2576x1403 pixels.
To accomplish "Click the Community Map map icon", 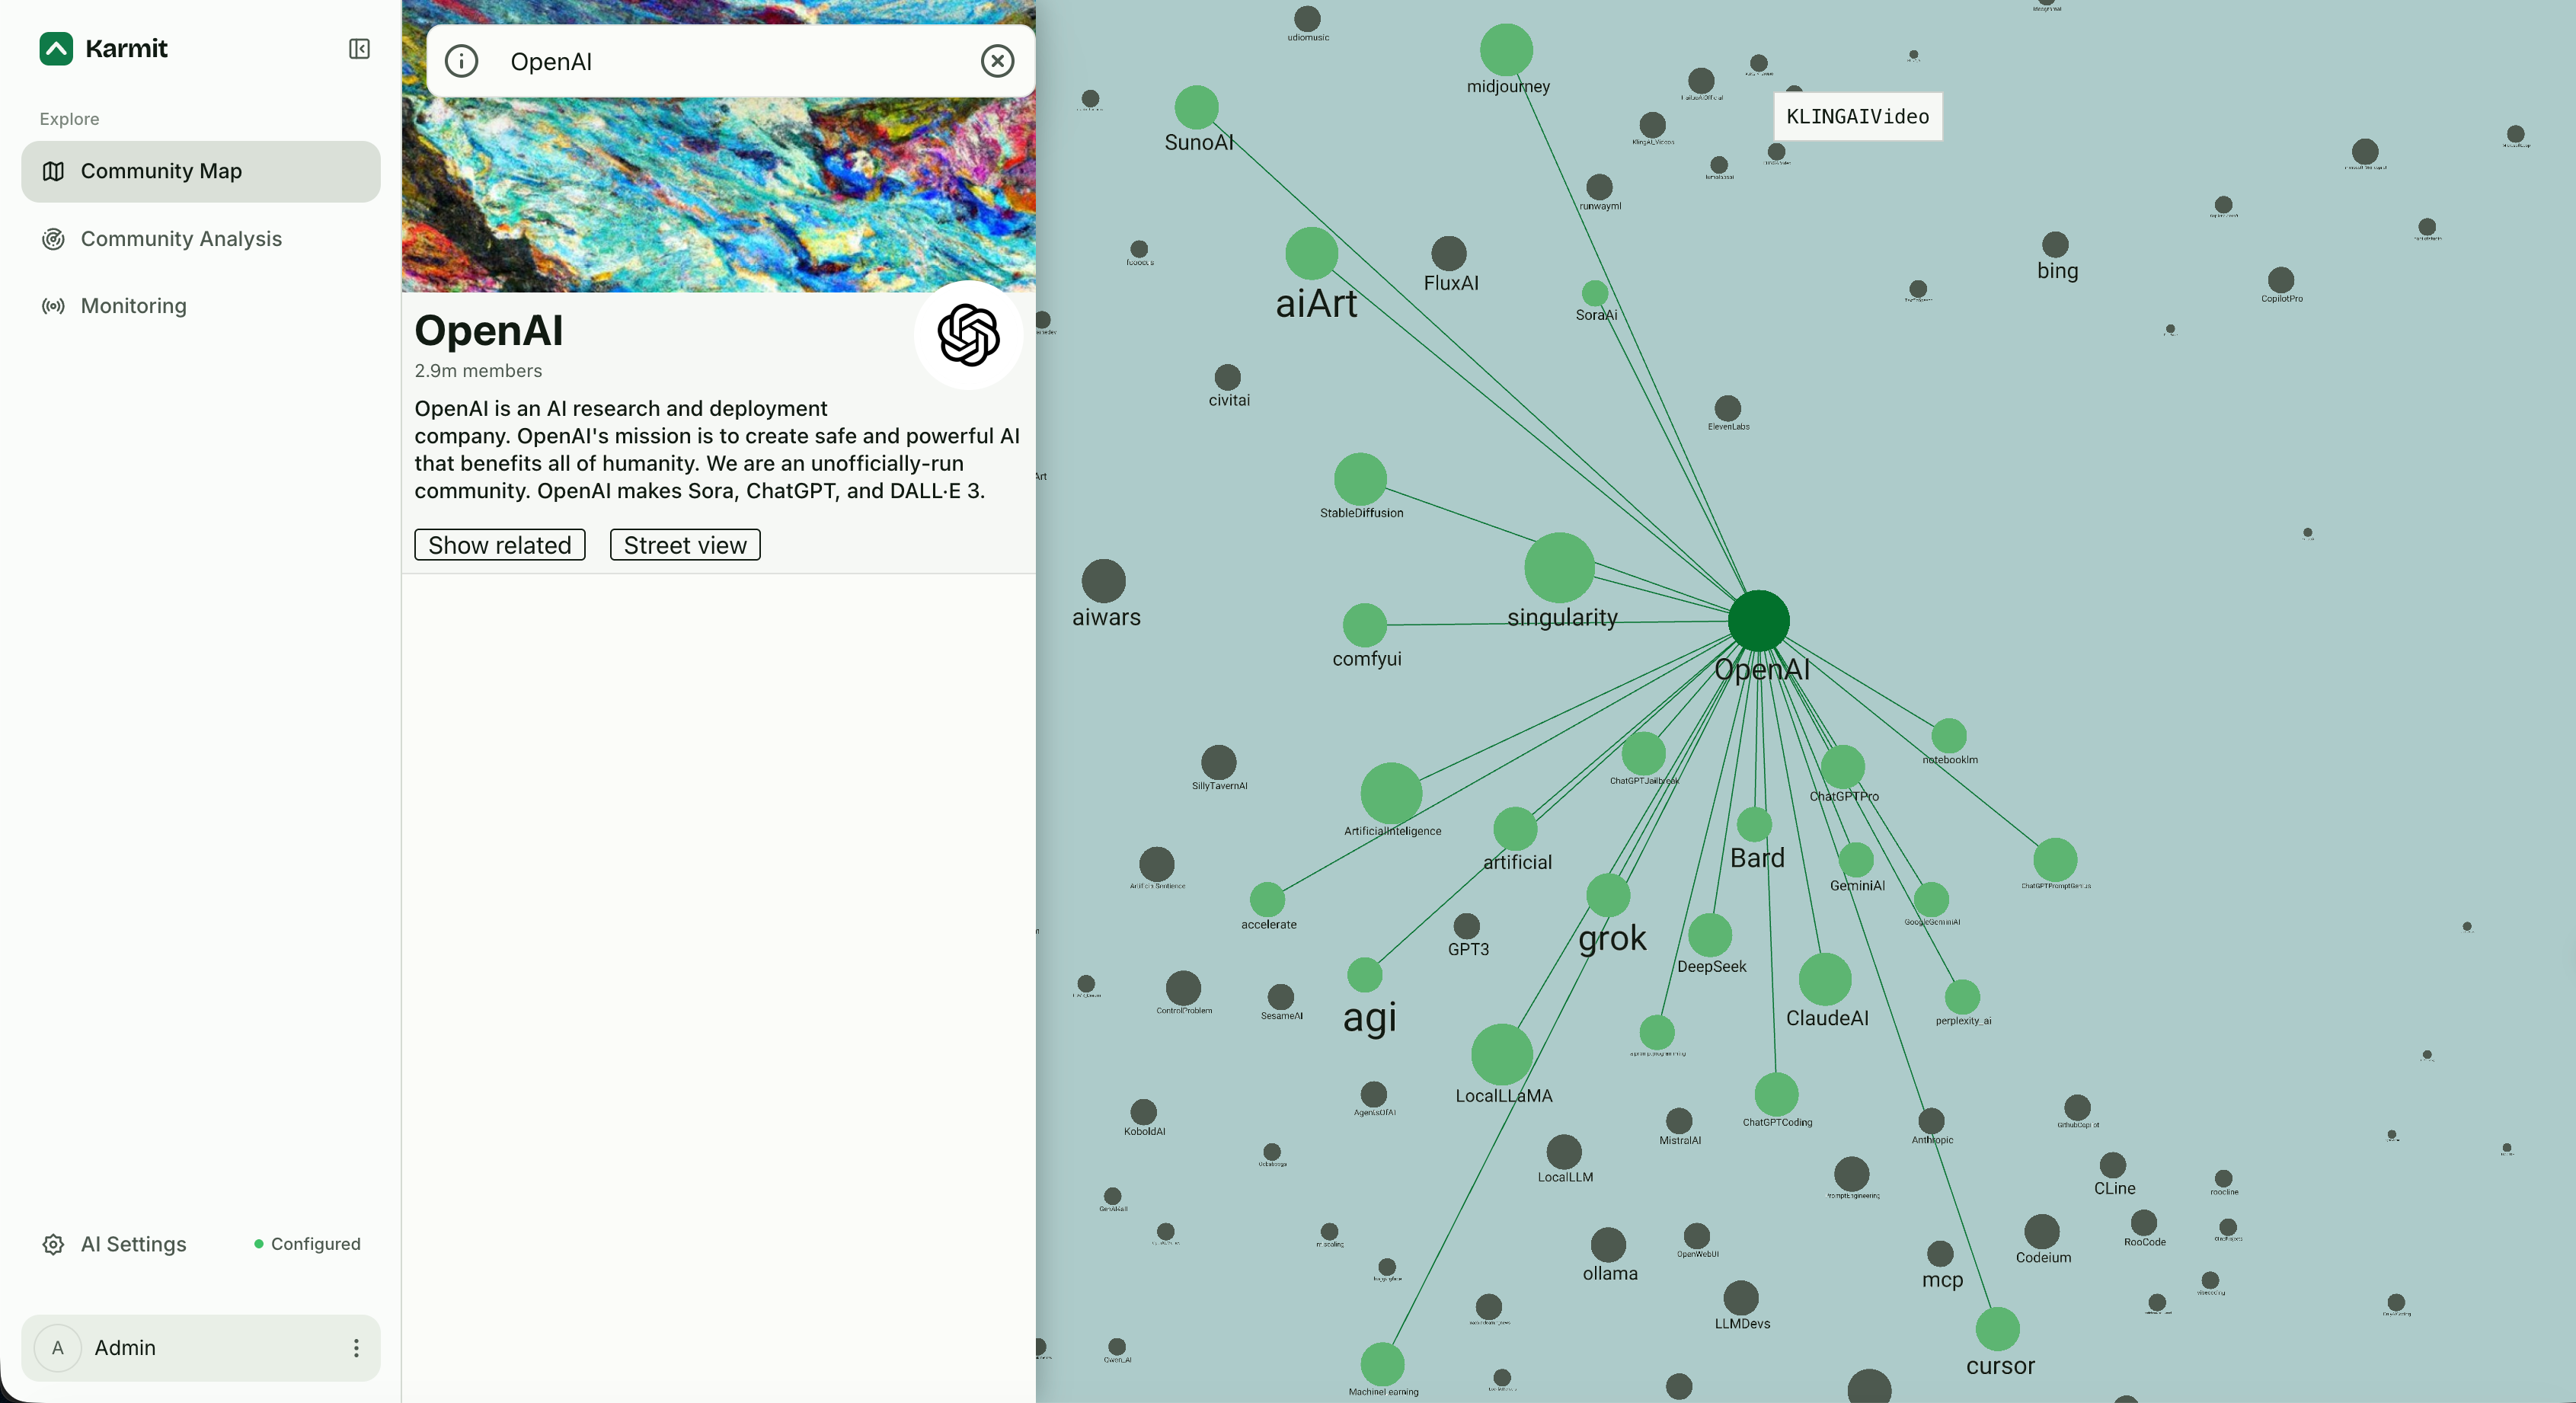I will coord(54,171).
